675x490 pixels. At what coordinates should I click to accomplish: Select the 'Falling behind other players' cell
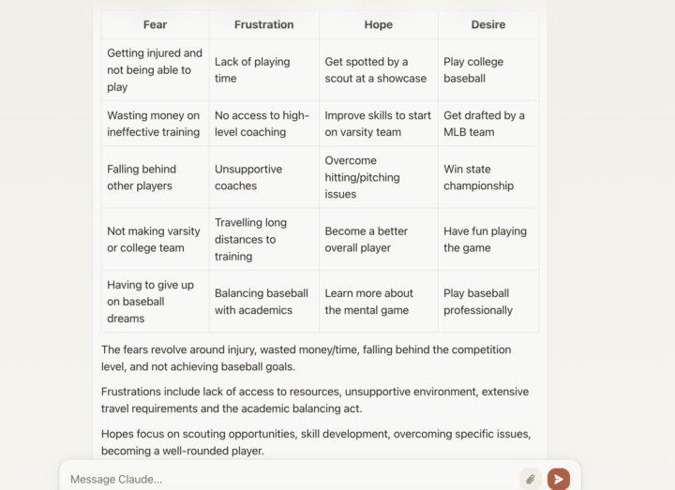point(155,177)
